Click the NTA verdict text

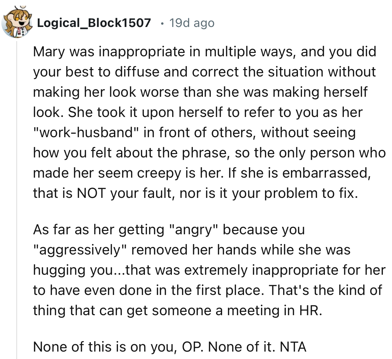pos(293,347)
